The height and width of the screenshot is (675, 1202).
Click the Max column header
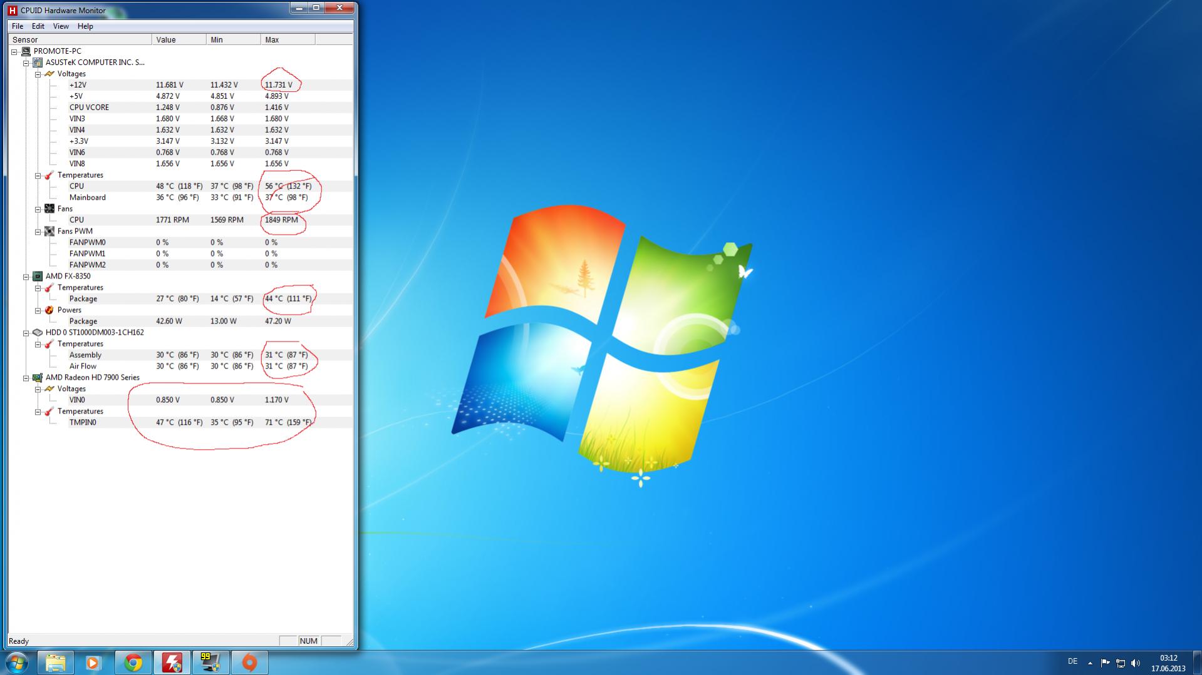tap(288, 39)
